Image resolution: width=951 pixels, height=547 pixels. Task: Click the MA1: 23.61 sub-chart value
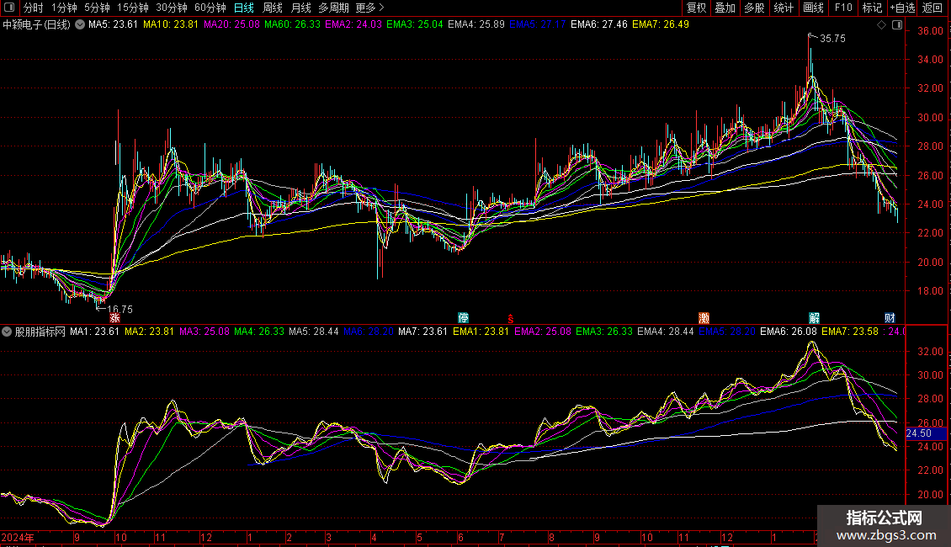[94, 332]
